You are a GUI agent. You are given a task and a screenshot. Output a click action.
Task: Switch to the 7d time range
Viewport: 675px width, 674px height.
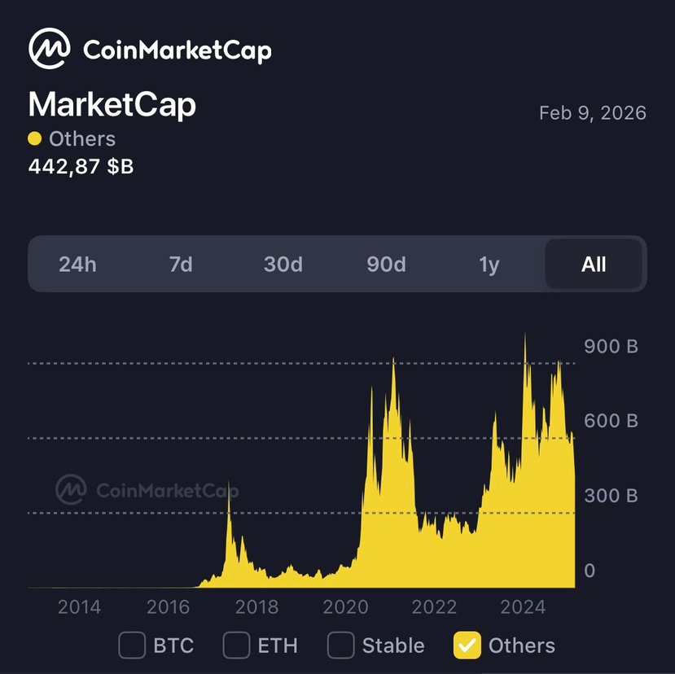pyautogui.click(x=181, y=265)
